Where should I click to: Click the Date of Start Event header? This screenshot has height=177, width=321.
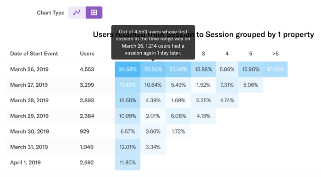coord(34,54)
